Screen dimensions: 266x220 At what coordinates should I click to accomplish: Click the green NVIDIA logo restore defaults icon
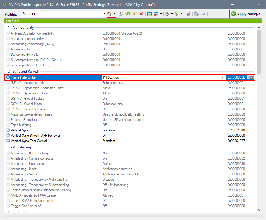point(128,14)
